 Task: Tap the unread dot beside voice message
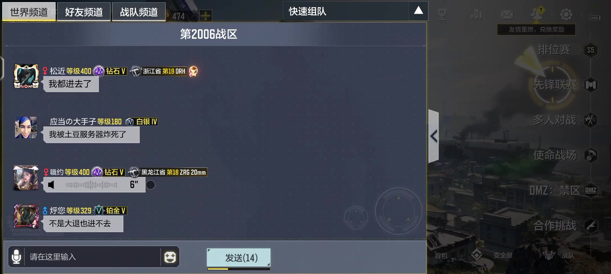pyautogui.click(x=151, y=185)
